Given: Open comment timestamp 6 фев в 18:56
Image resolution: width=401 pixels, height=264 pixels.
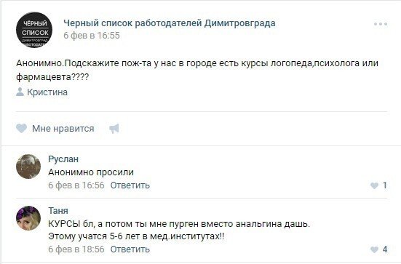Looking at the screenshot, I should click(x=76, y=249).
